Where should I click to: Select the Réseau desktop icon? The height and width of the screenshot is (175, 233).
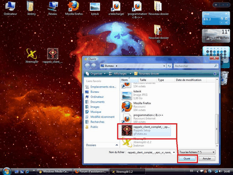[53, 8]
